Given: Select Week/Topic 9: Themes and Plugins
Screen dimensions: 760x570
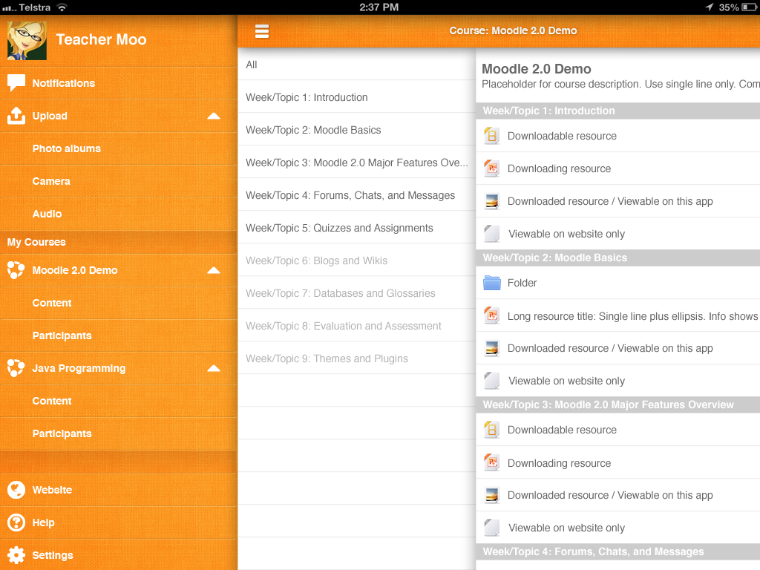Looking at the screenshot, I should pos(357,358).
